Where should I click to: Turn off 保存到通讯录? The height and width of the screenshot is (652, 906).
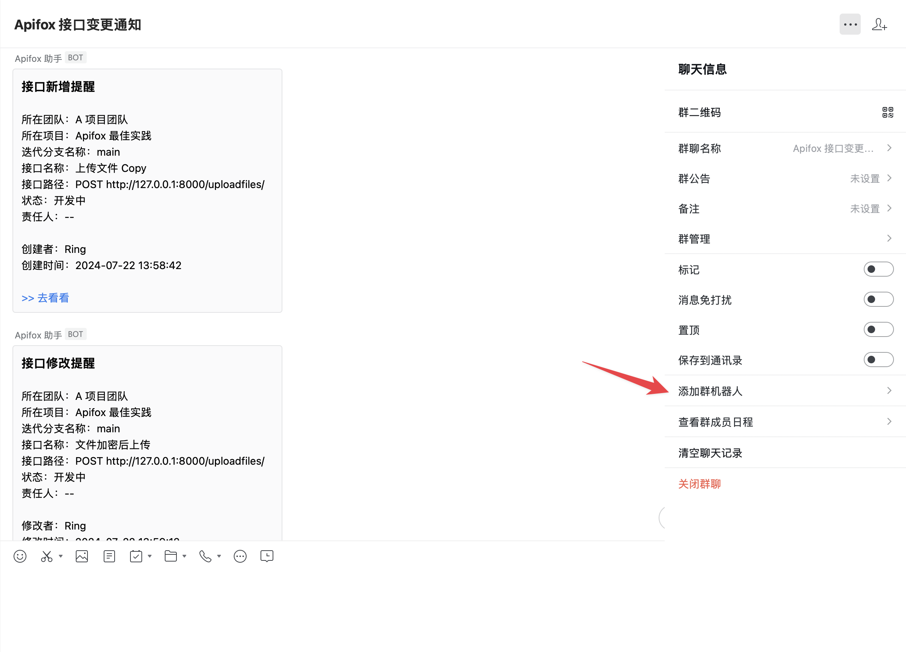tap(878, 360)
